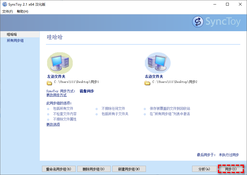Click the right path C:\Users\111\Desktop\同步2
The width and height of the screenshot is (247, 175).
(x=175, y=82)
